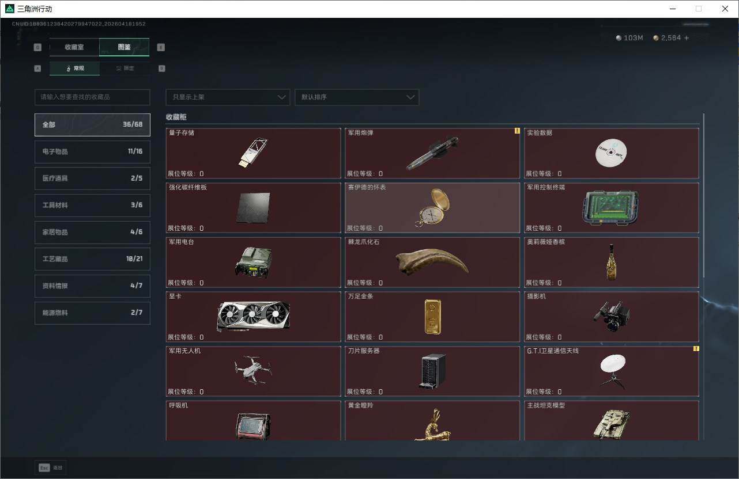Screen dimensions: 739x479
Task: Click the yellow alert badge on G.T.I卫星通信天线
Action: [x=696, y=349]
